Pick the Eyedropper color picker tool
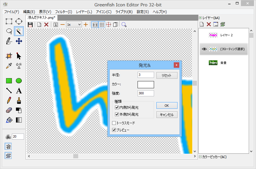 click(9, 65)
